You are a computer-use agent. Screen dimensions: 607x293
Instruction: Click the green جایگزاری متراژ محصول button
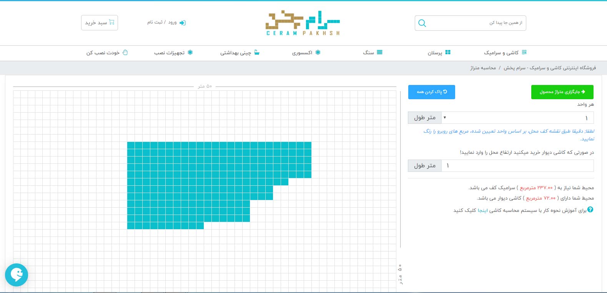click(x=562, y=92)
